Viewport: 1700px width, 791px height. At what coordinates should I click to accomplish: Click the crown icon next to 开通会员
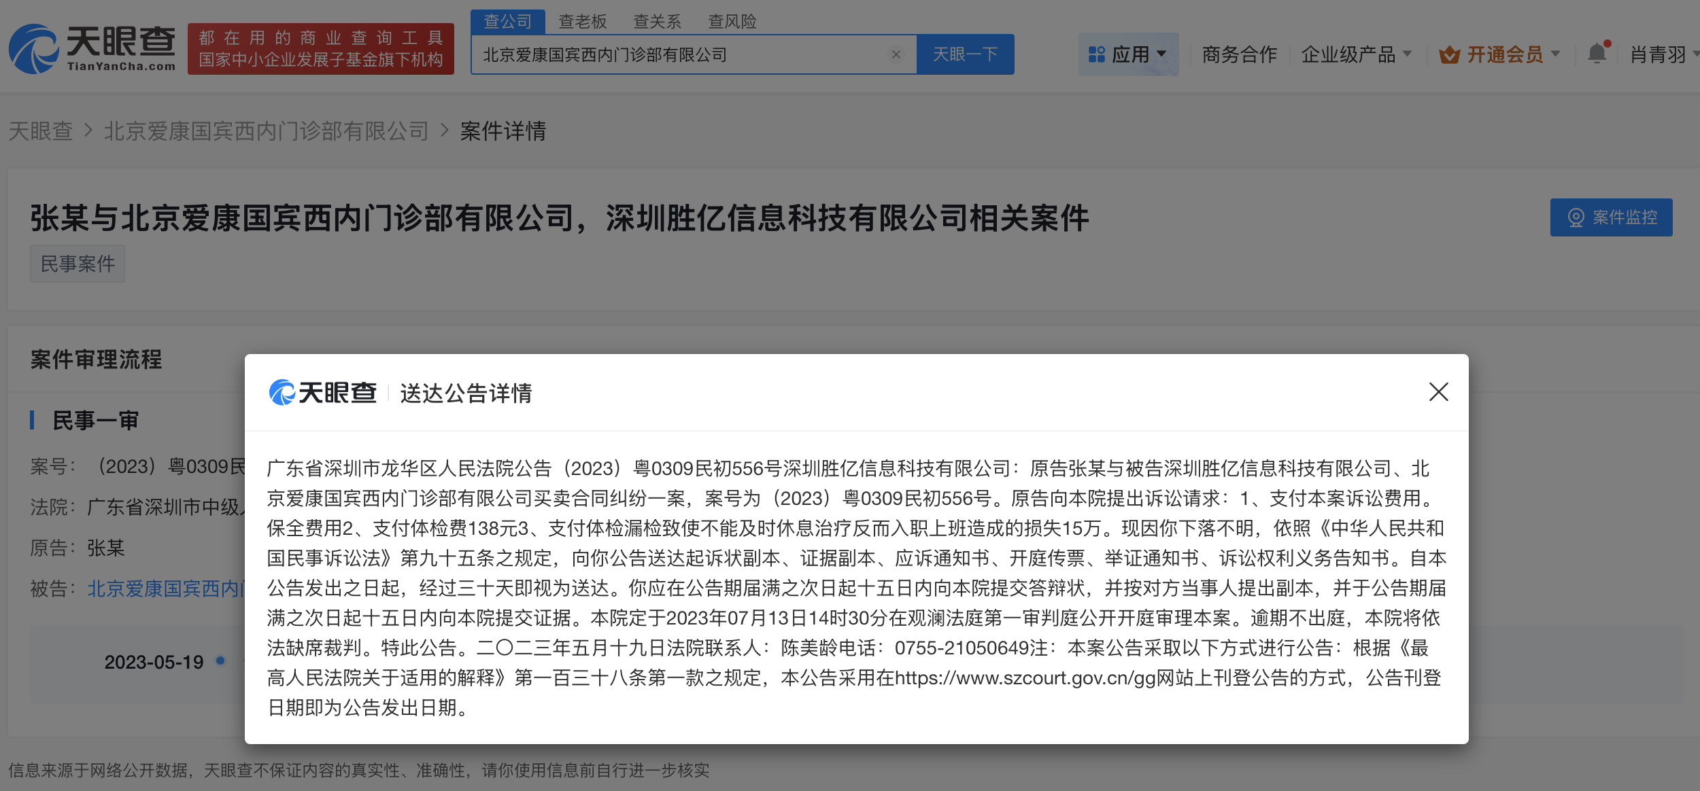[1449, 54]
